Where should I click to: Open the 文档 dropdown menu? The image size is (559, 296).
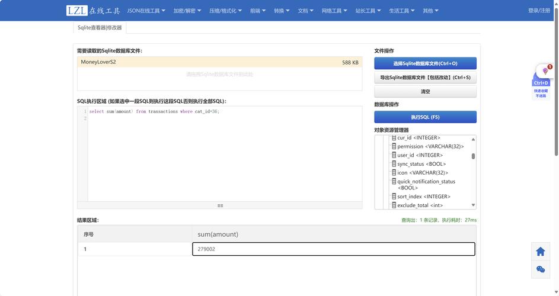pyautogui.click(x=305, y=11)
